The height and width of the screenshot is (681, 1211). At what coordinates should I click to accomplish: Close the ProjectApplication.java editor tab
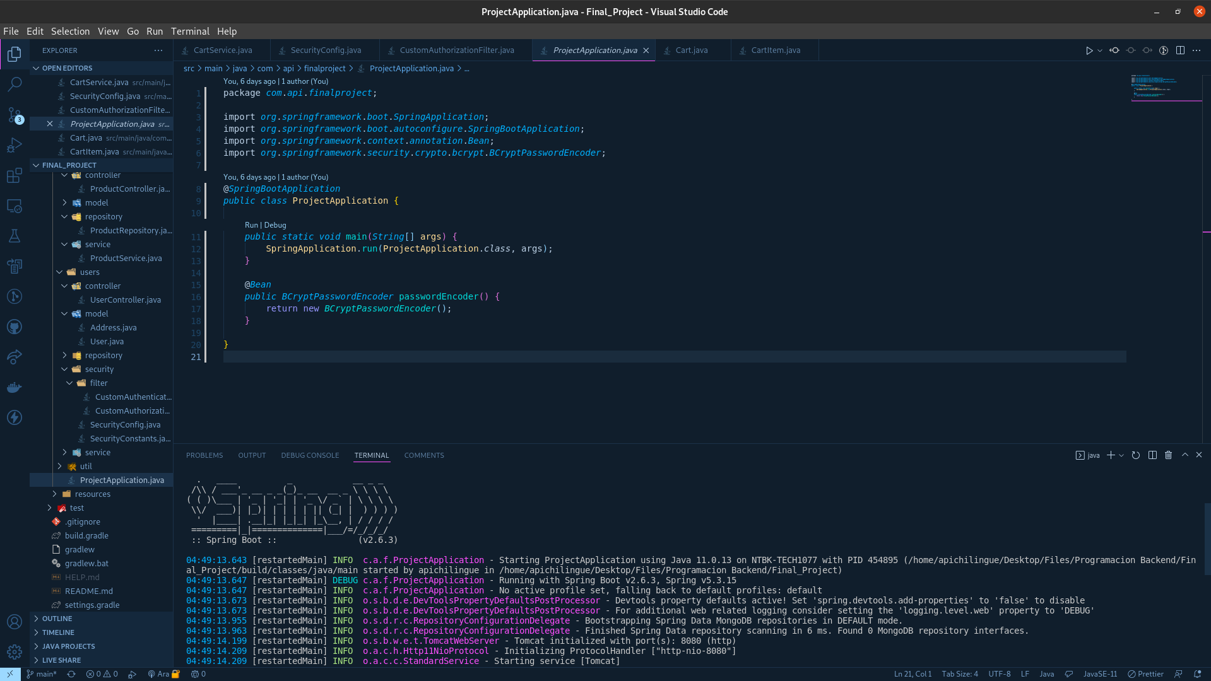646,50
